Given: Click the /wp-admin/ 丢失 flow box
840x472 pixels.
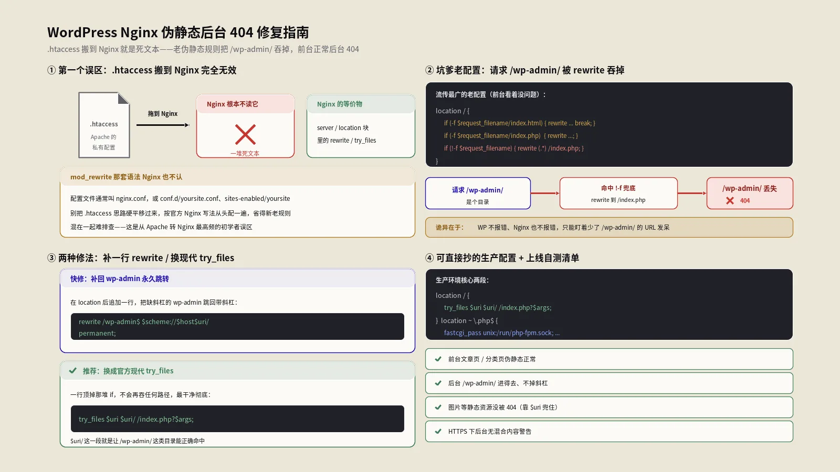Looking at the screenshot, I should click(x=750, y=194).
